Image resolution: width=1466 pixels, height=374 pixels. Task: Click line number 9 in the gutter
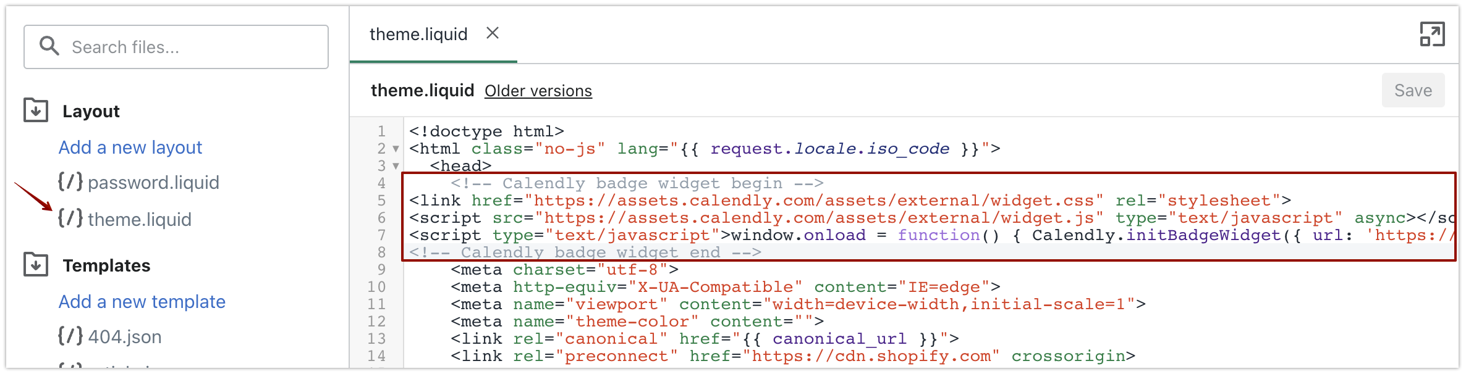coord(381,270)
